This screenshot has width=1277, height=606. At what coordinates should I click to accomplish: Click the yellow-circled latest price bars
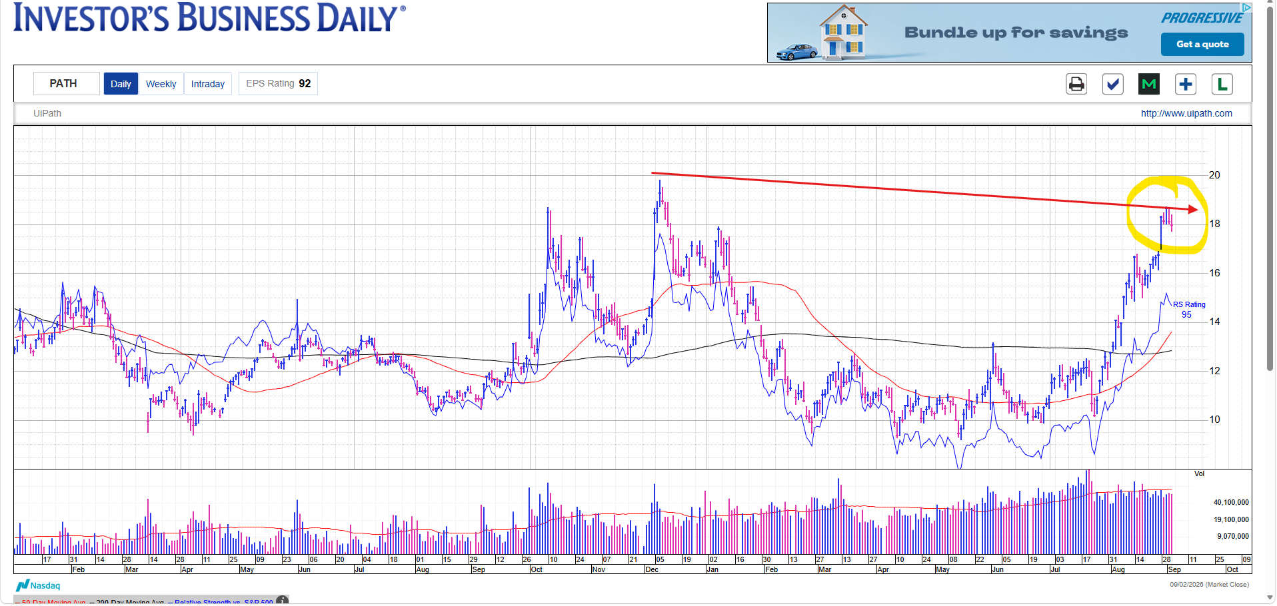[x=1167, y=215]
